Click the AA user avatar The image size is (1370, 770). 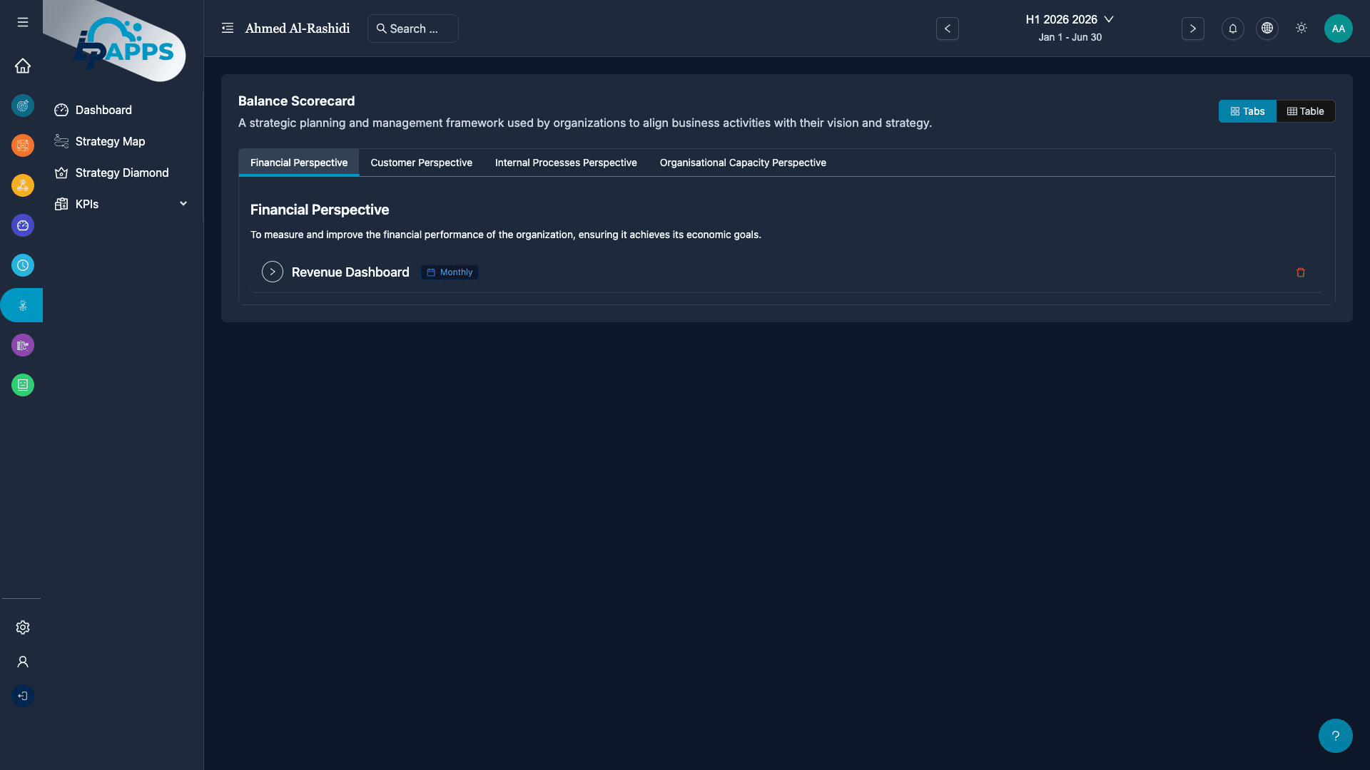[1338, 29]
